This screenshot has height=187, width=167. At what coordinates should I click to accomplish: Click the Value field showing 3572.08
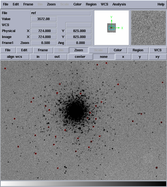click(44, 19)
